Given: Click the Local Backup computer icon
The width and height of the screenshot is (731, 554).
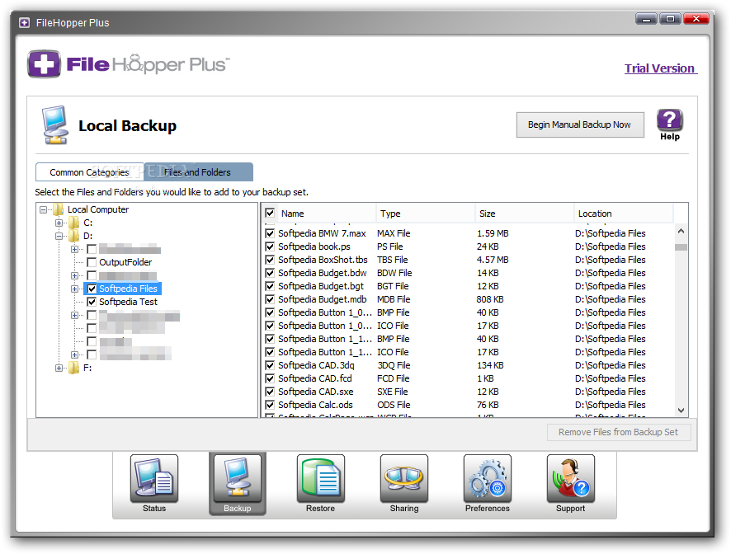Looking at the screenshot, I should coord(55,124).
